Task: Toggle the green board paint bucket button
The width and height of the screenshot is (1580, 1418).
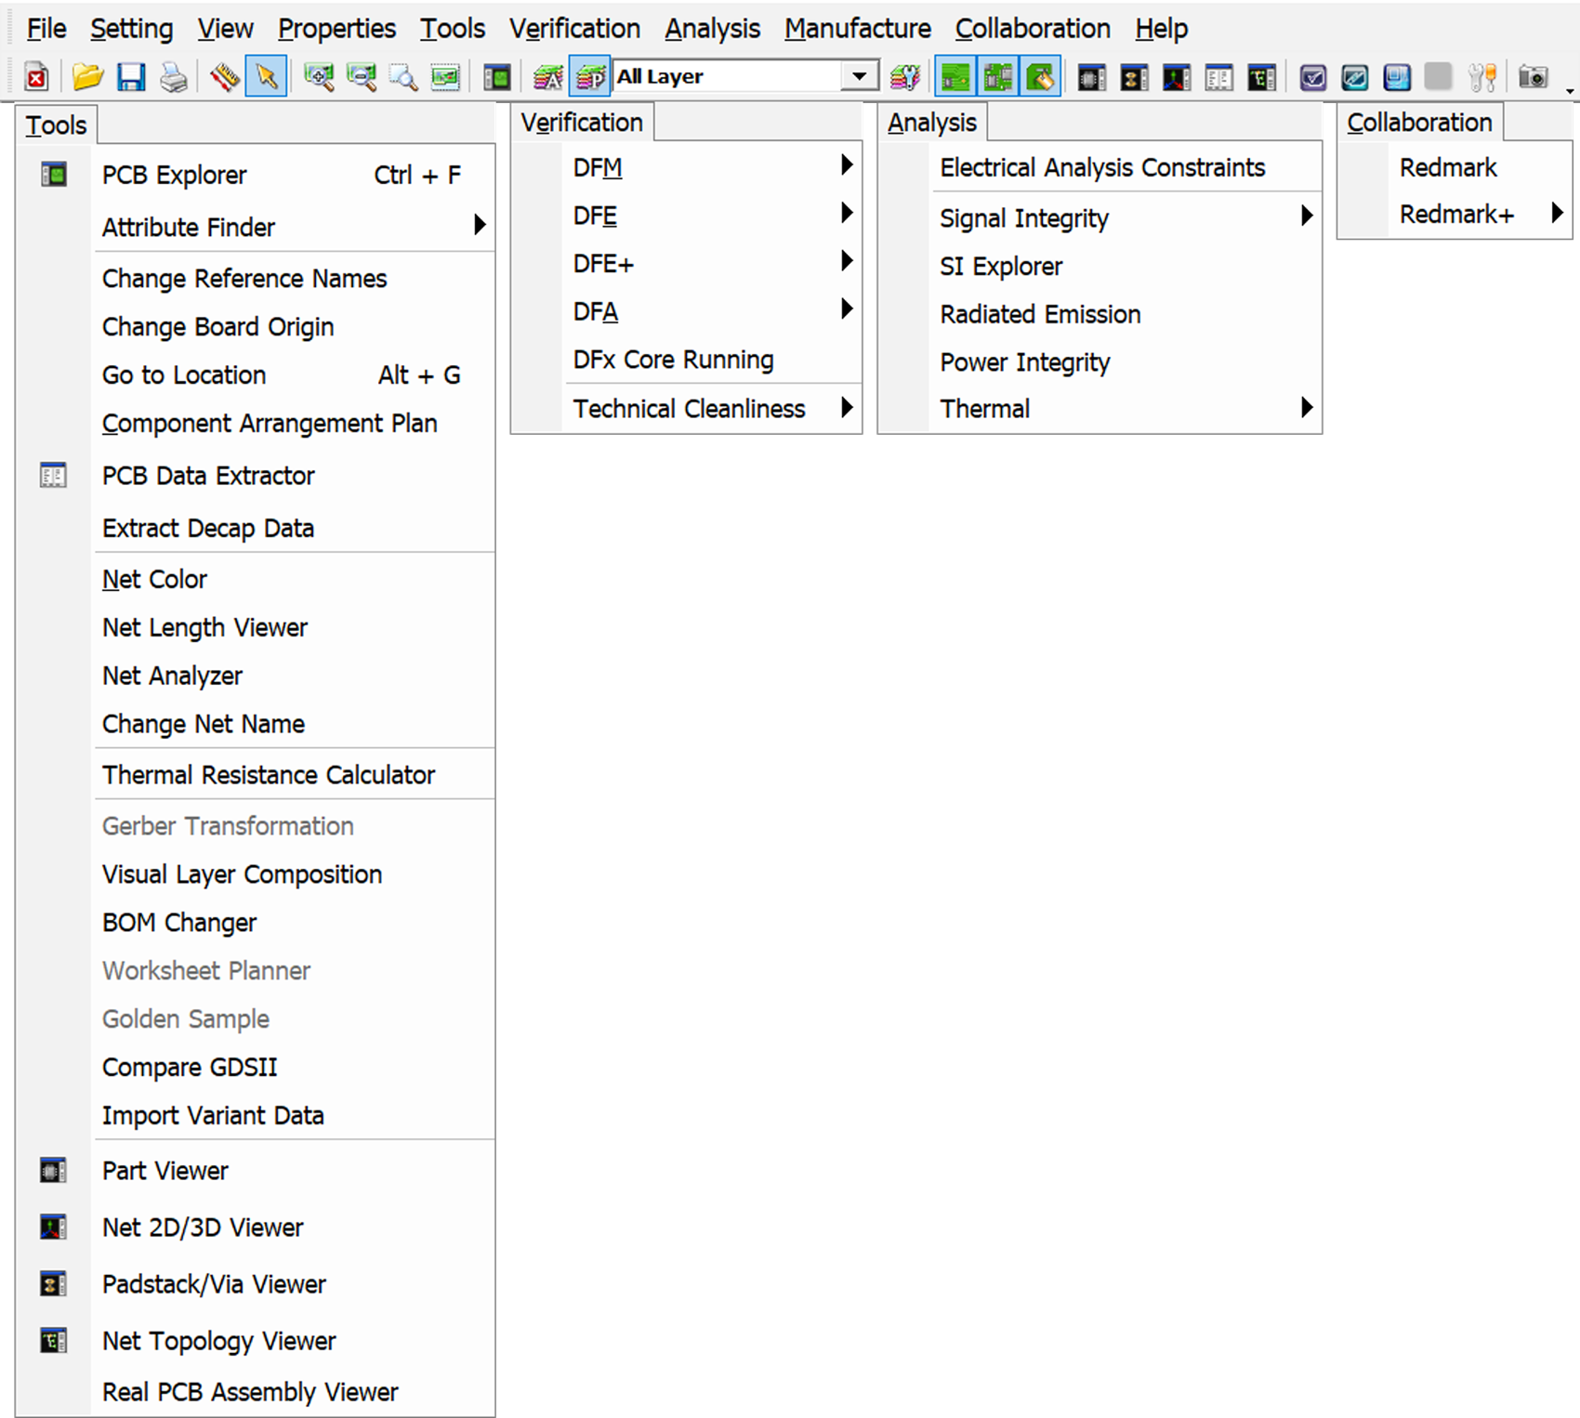Action: click(x=1041, y=77)
